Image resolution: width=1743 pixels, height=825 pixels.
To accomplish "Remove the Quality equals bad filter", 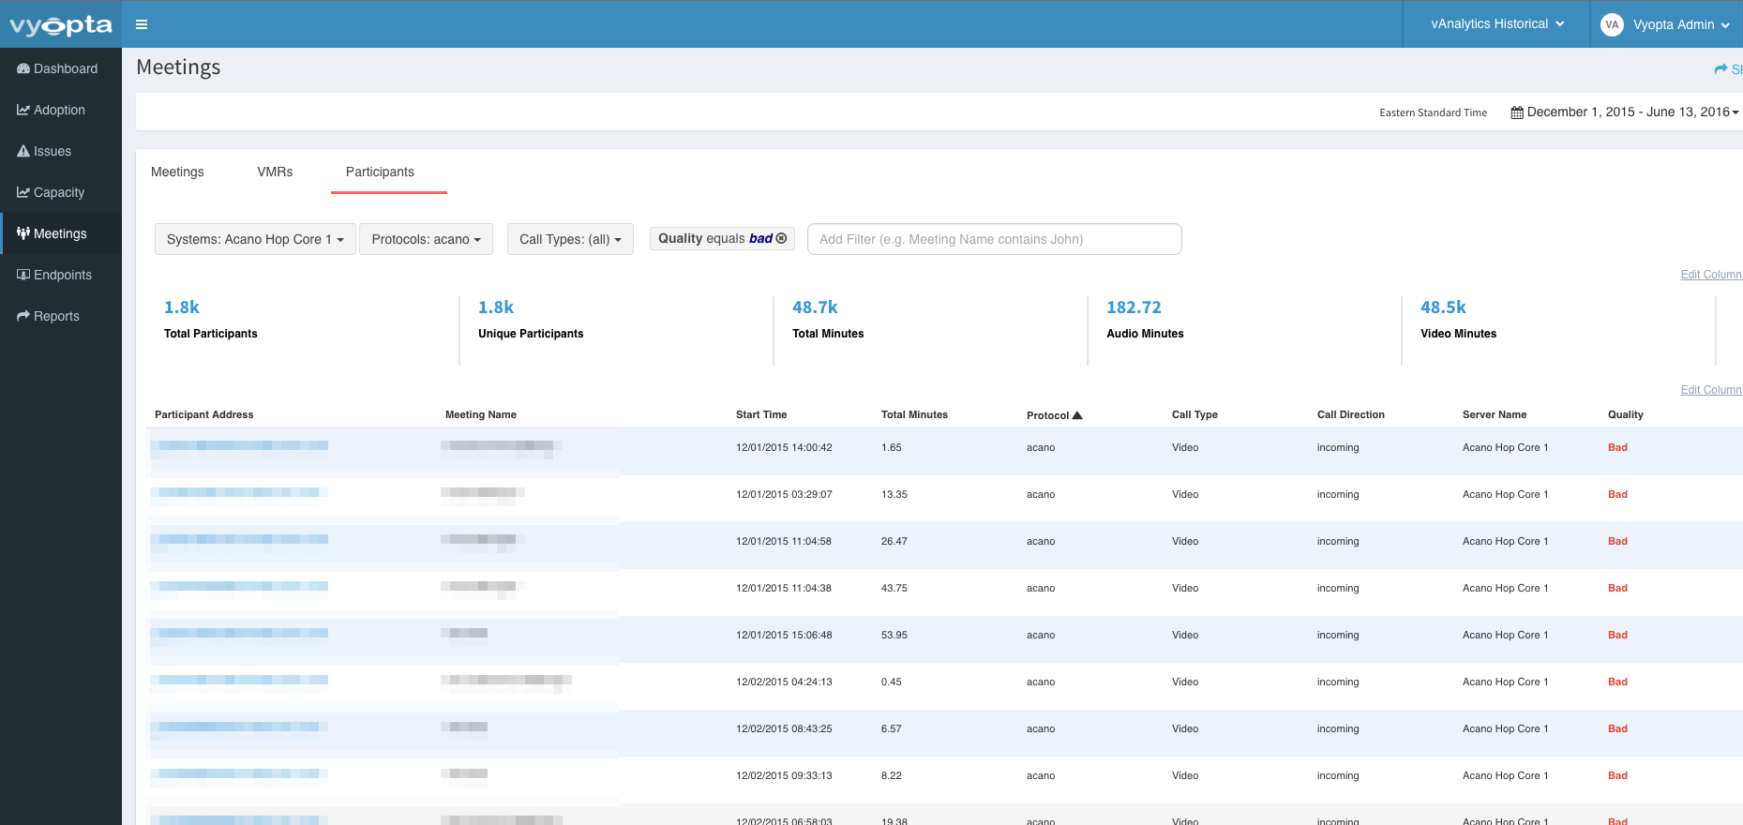I will (x=781, y=238).
